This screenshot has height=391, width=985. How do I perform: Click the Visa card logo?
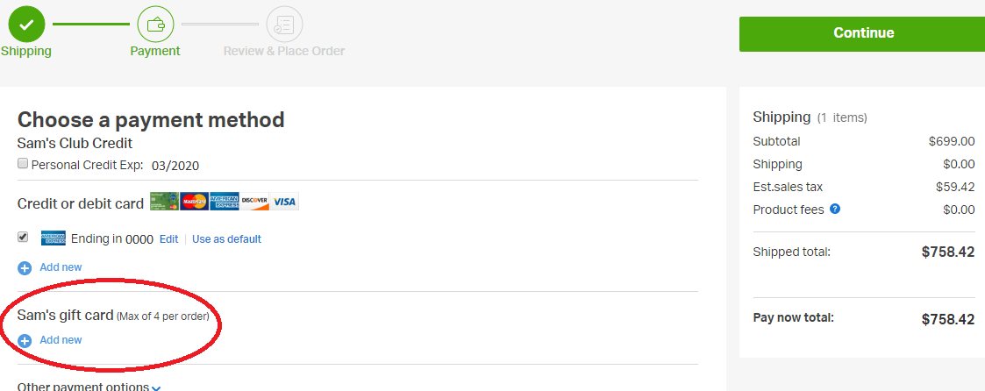[284, 203]
